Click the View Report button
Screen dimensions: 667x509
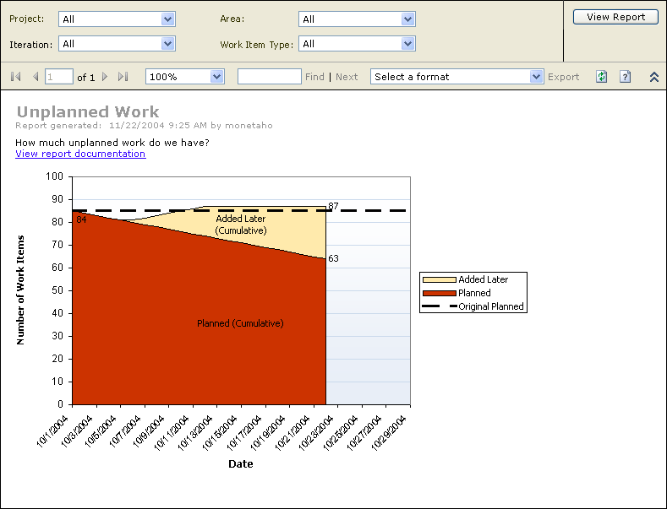pos(615,17)
